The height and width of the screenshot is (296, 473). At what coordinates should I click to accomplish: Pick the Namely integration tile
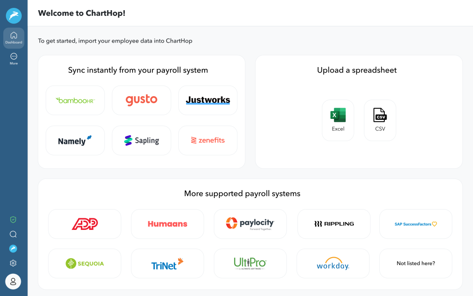[x=75, y=141]
